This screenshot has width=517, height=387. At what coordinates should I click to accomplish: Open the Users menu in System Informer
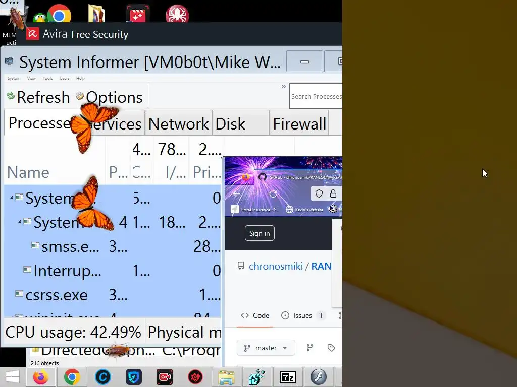(x=64, y=78)
